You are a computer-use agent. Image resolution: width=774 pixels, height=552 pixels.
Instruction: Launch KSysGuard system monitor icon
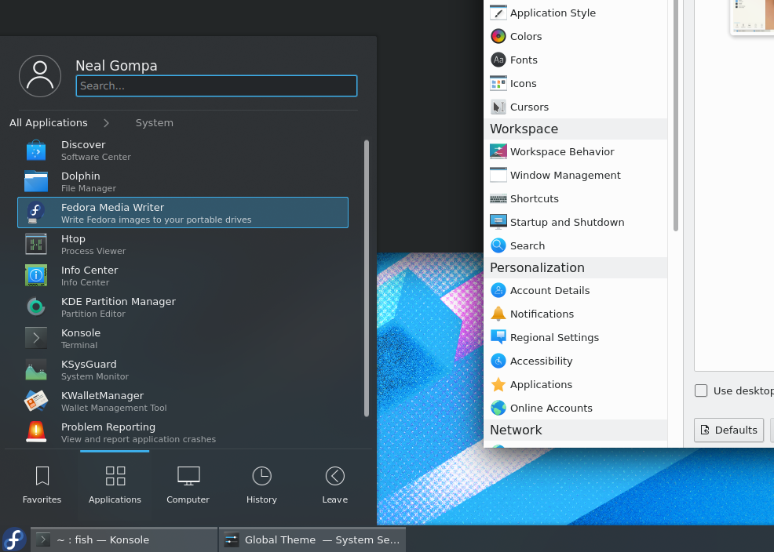pos(36,369)
